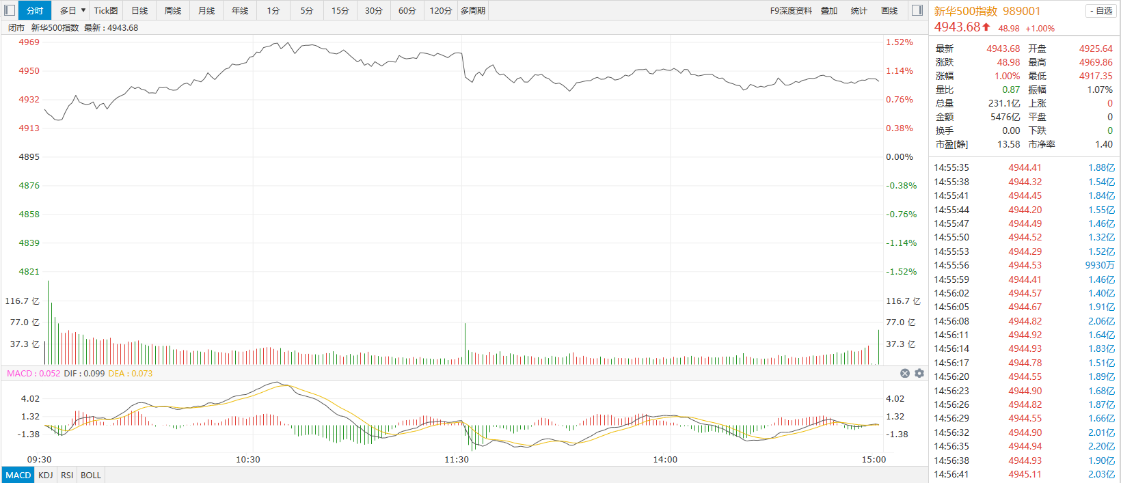Select the 5分 minute interval

pyautogui.click(x=307, y=10)
